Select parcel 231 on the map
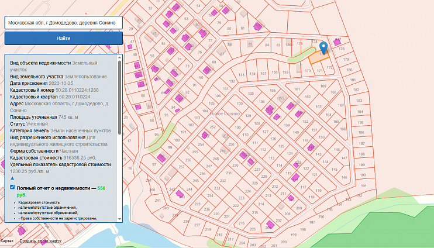 click(229, 173)
